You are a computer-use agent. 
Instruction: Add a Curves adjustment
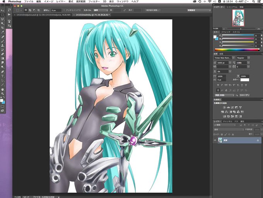coord(232,107)
